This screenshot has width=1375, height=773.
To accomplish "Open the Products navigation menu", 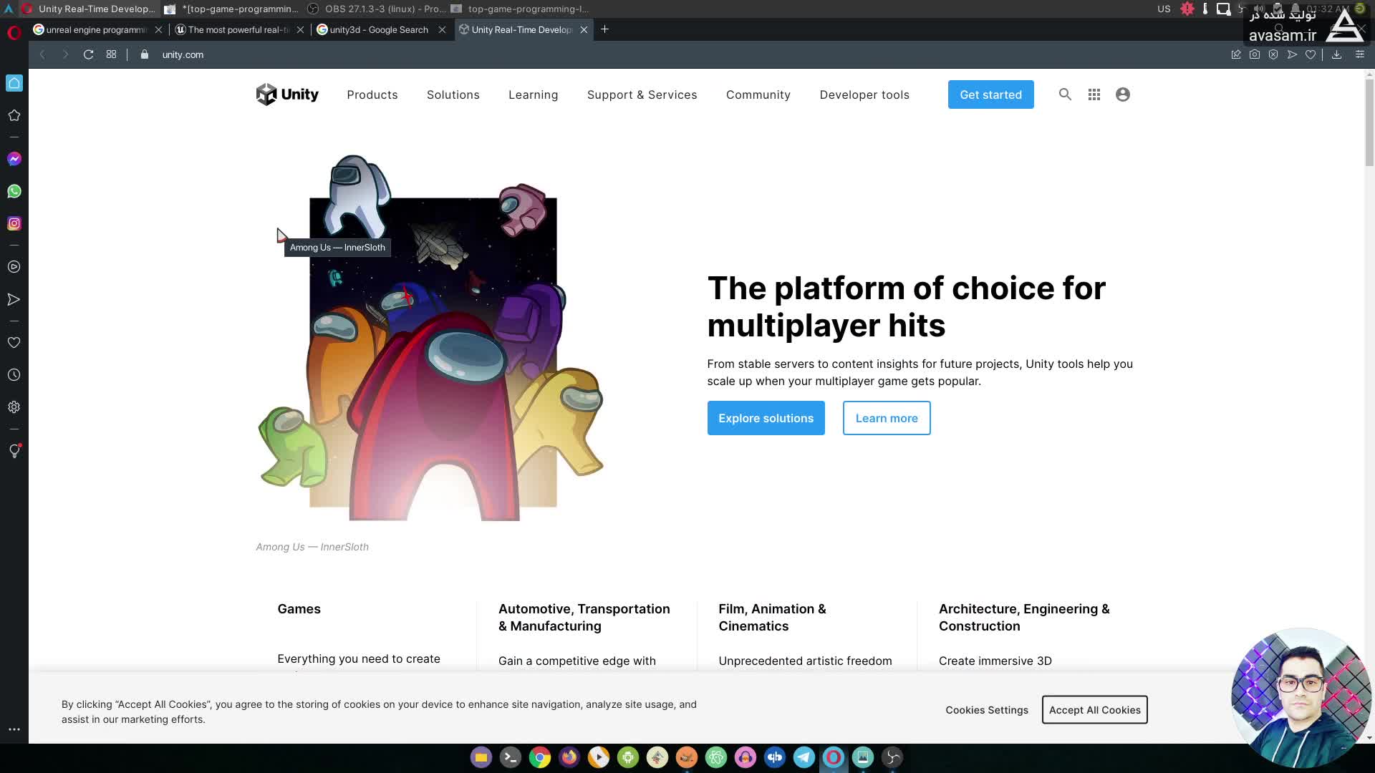I will pos(372,94).
